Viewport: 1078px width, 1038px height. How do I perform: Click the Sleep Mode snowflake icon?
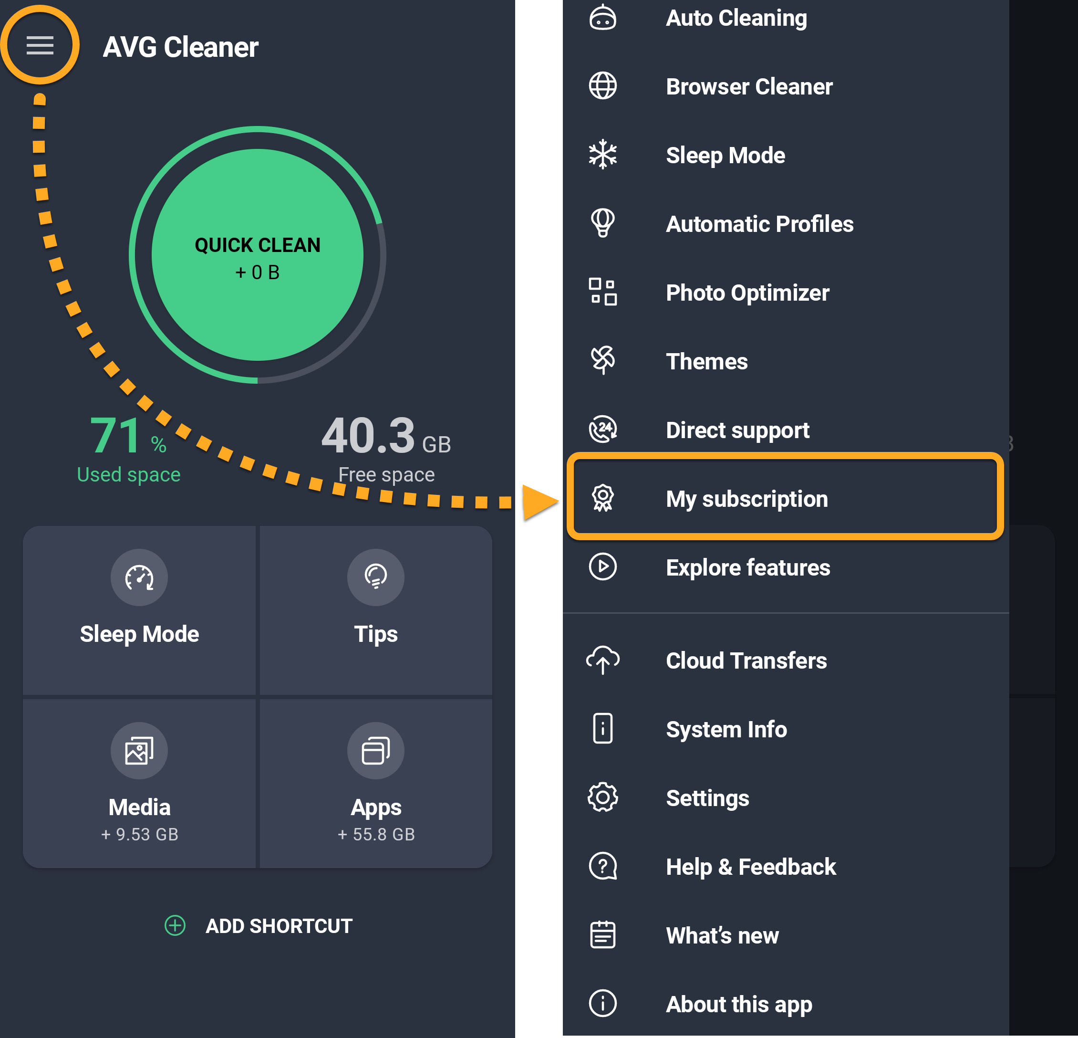[603, 155]
